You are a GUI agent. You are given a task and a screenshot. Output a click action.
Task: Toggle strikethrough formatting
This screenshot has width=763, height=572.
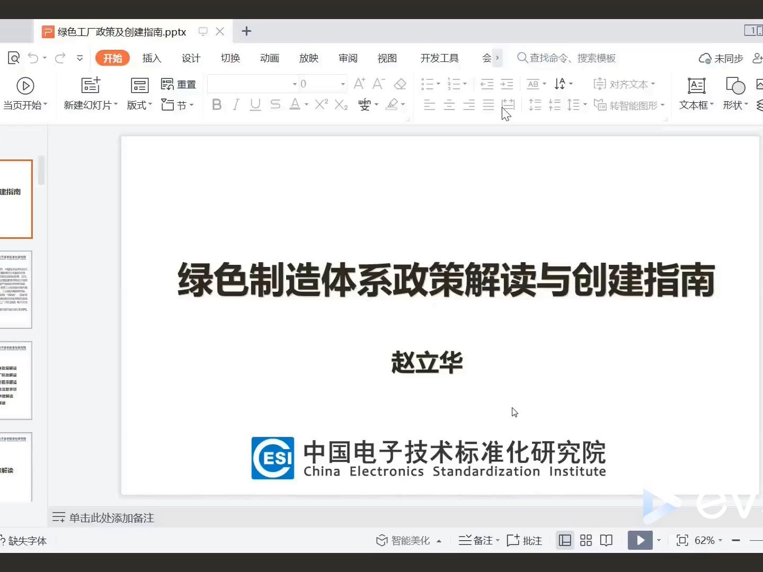tap(275, 104)
